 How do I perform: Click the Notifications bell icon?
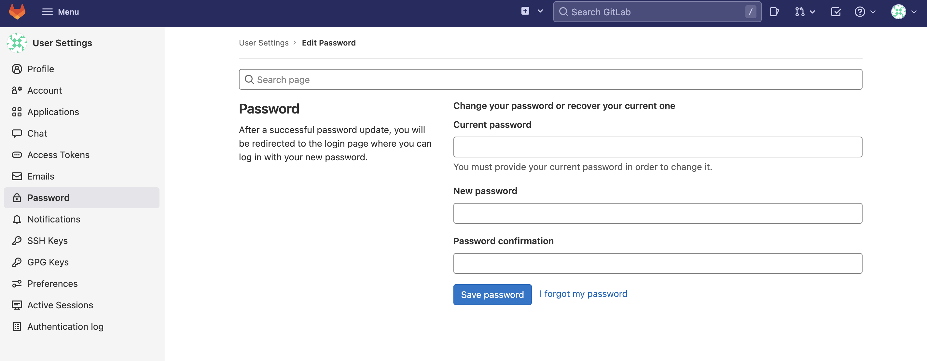tap(17, 219)
